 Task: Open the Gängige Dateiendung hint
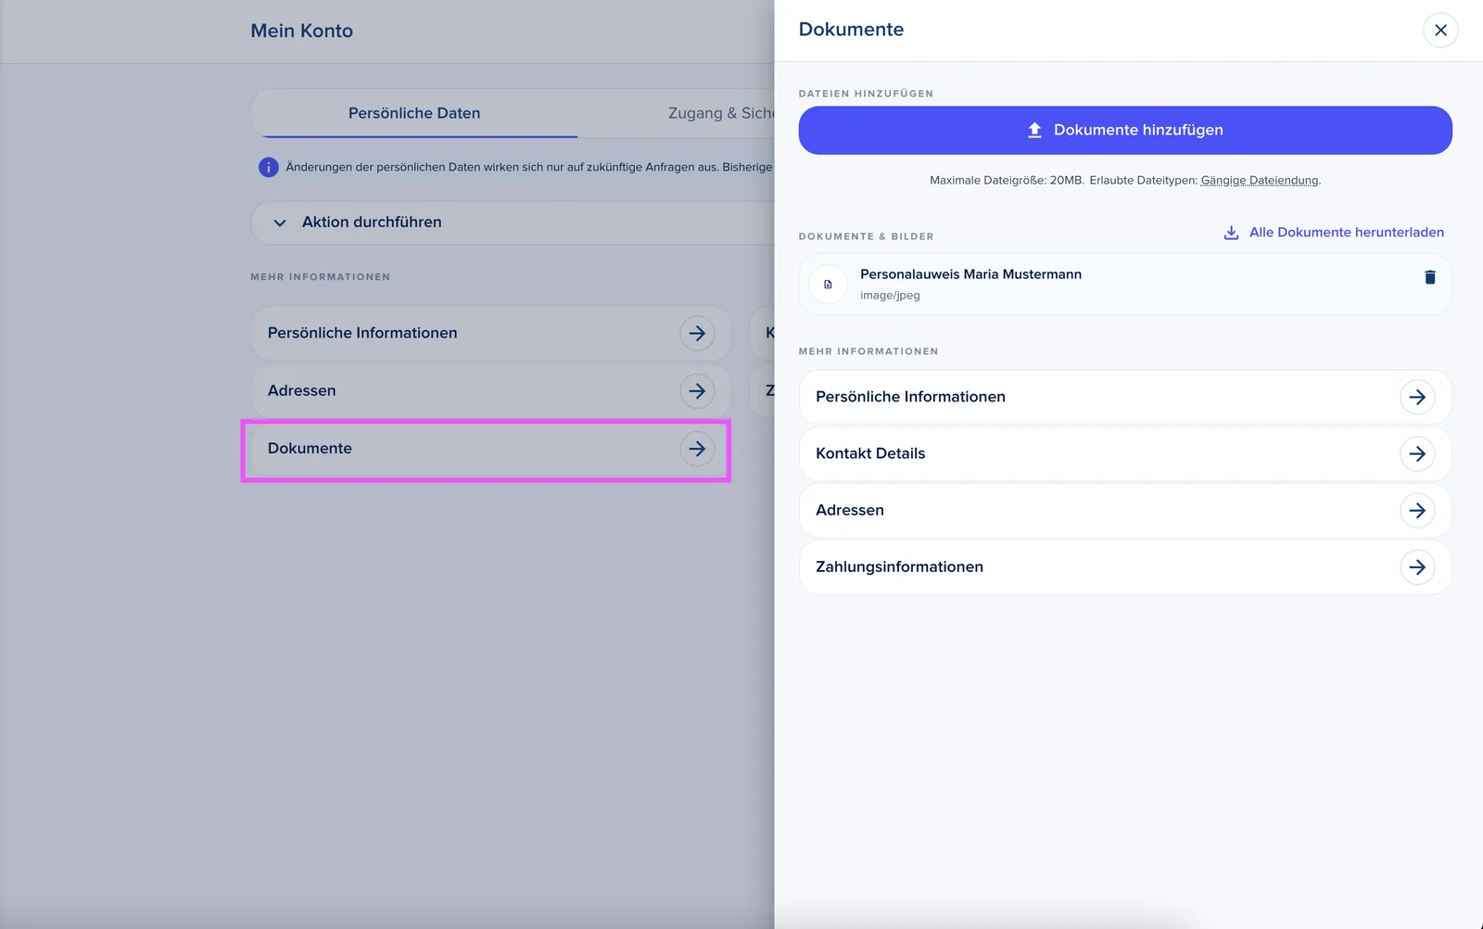[x=1260, y=181]
